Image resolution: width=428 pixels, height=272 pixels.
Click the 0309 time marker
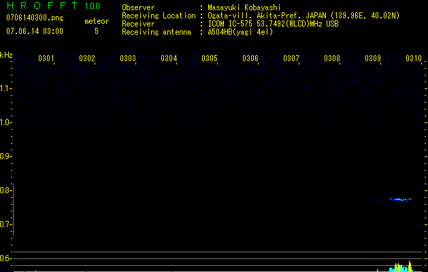pos(373,58)
